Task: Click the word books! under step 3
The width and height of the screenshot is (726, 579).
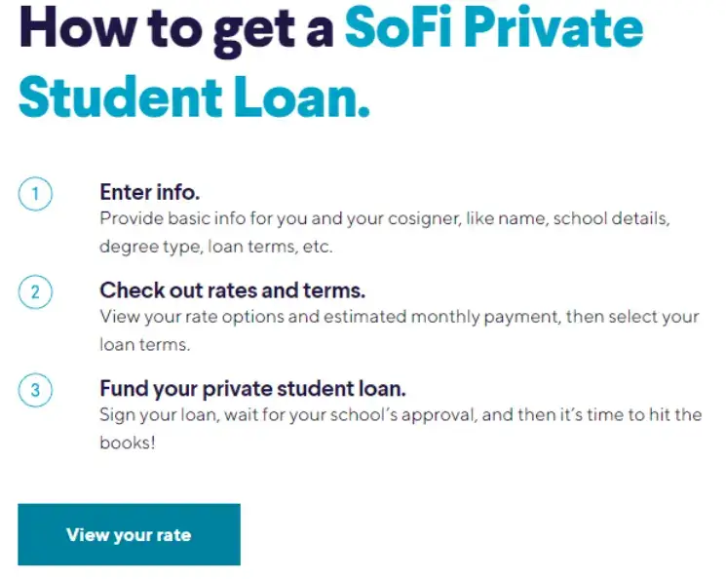Action: tap(128, 443)
